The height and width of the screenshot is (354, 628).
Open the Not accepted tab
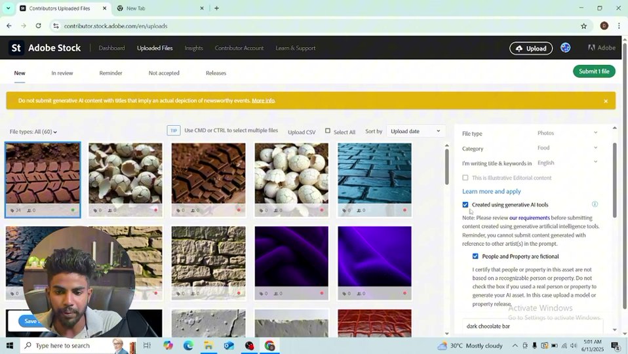(x=164, y=73)
